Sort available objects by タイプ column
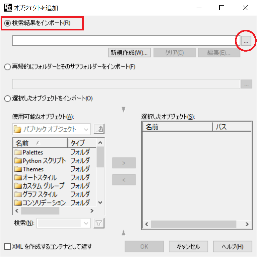The width and height of the screenshot is (257, 257). pyautogui.click(x=82, y=143)
